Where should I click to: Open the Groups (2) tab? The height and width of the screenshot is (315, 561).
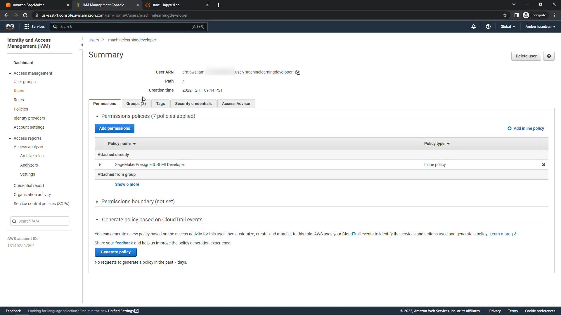(136, 104)
